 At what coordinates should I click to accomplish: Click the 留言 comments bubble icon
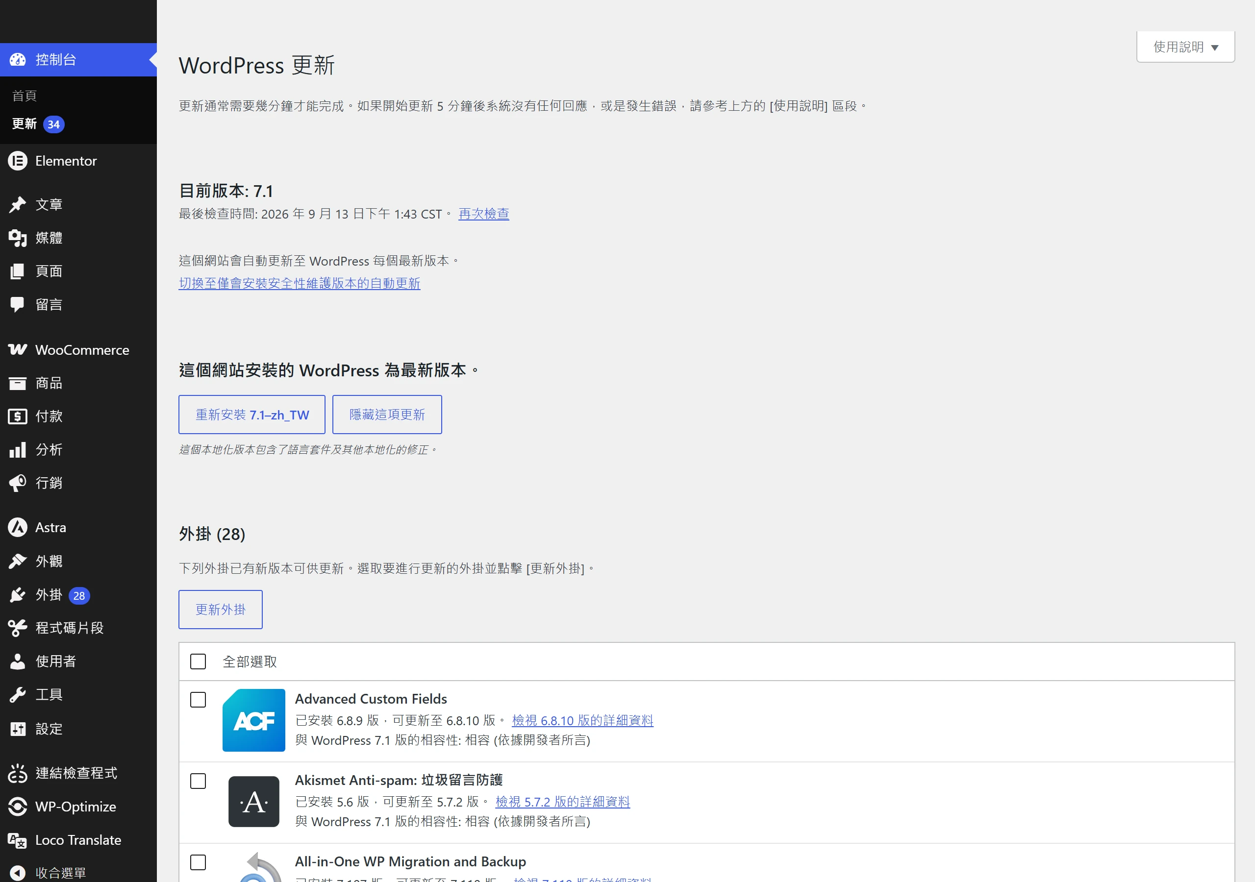pyautogui.click(x=18, y=304)
